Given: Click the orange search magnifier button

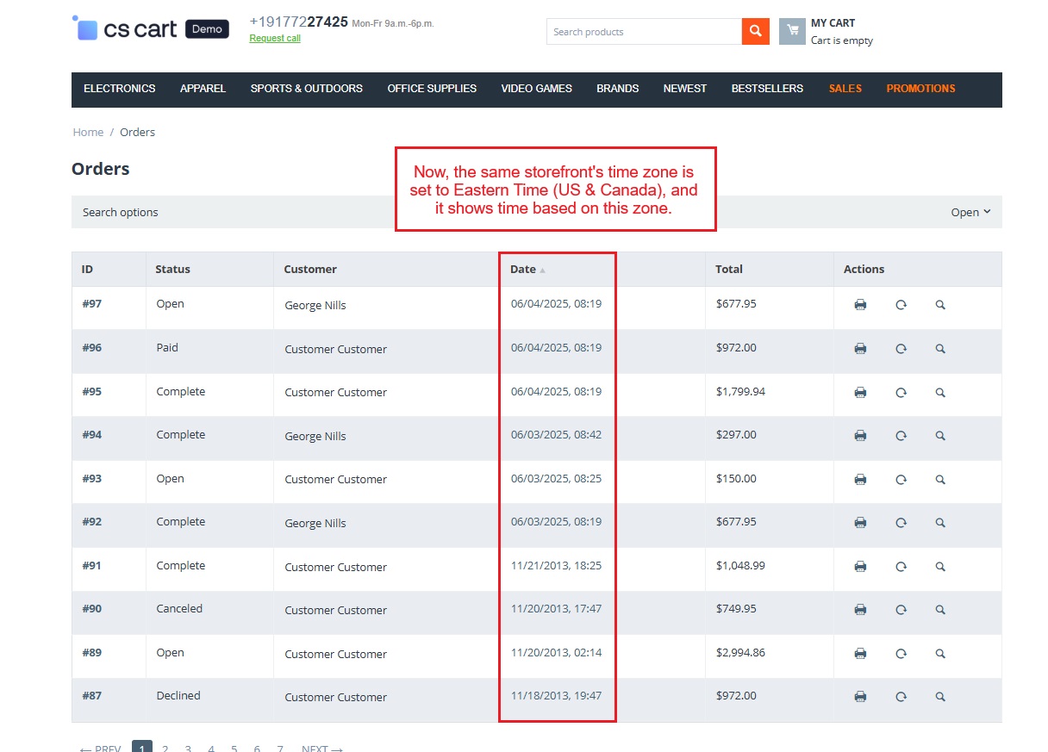Looking at the screenshot, I should click(x=755, y=32).
